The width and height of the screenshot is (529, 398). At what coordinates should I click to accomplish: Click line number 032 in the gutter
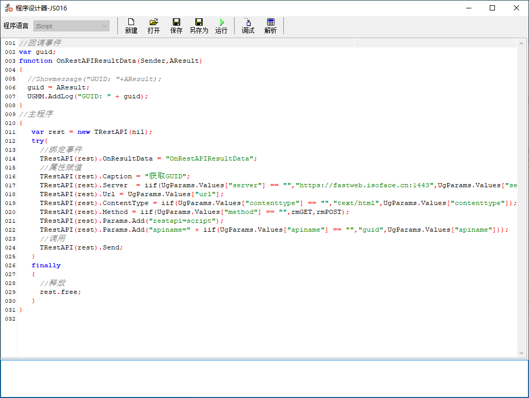(x=10, y=319)
